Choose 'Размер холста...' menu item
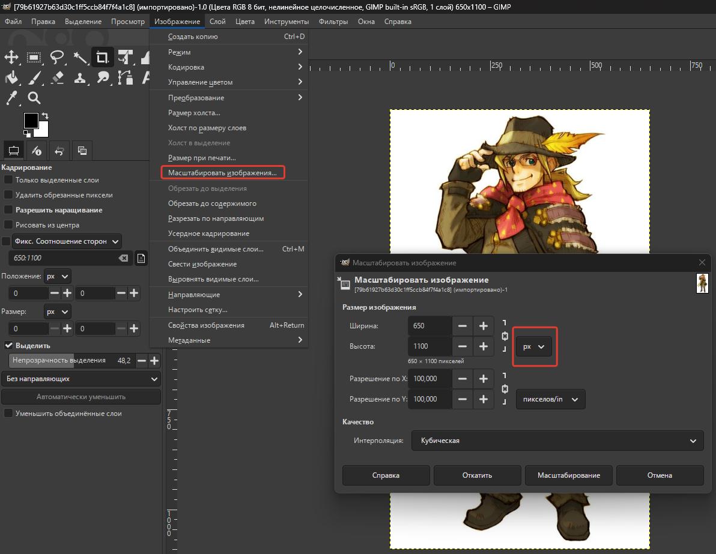 229,113
